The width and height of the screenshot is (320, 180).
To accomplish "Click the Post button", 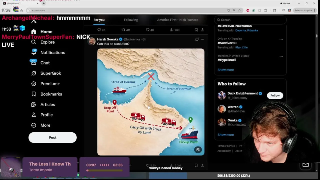I will 52,137.
